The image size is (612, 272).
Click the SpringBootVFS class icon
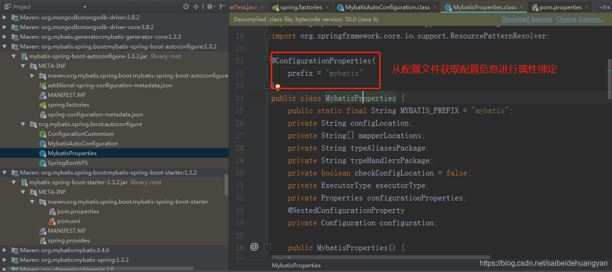pos(43,163)
